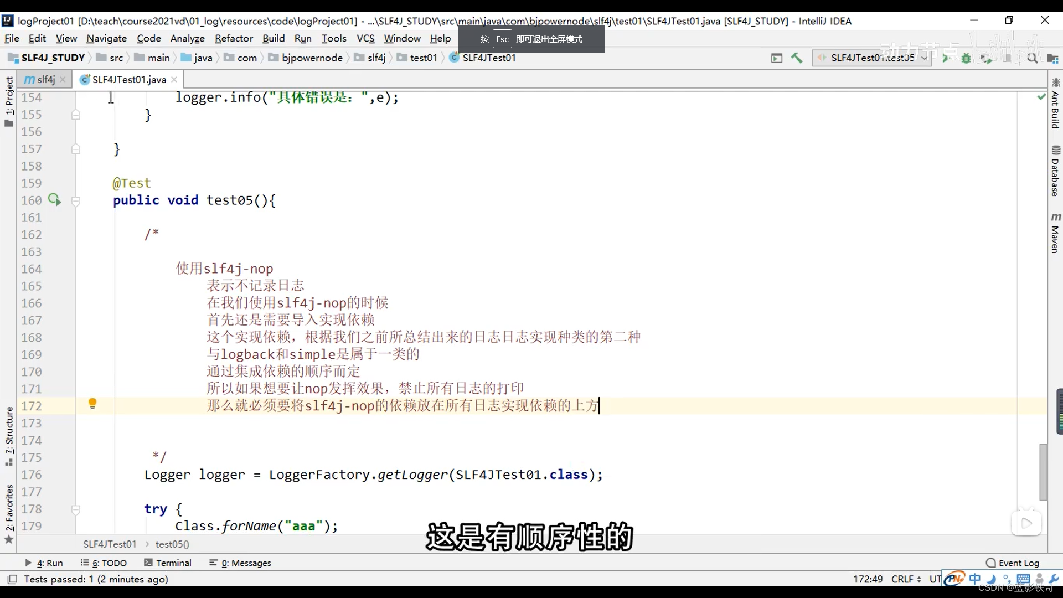Open the View menu
This screenshot has width=1063, height=598.
pos(66,38)
